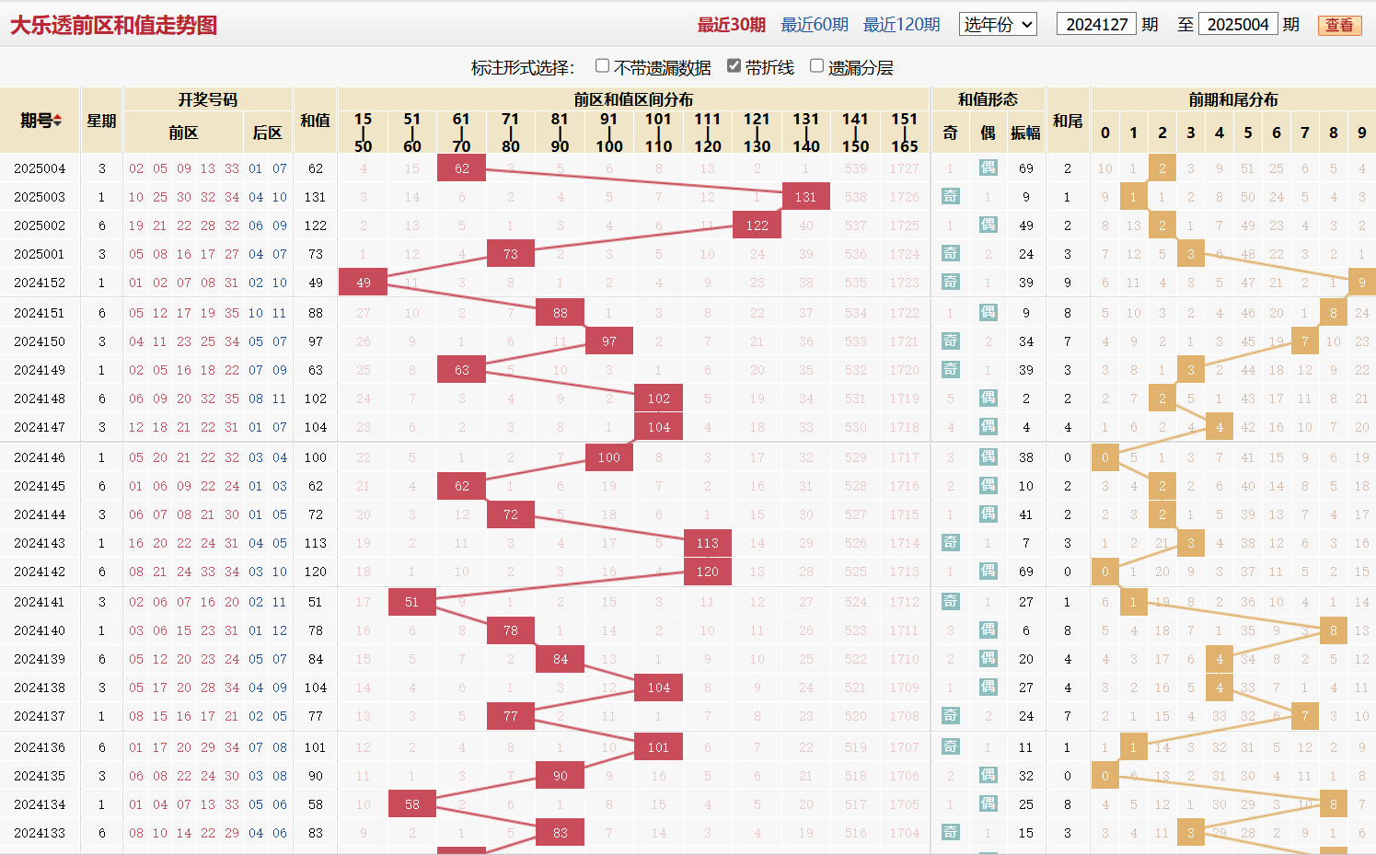This screenshot has width=1376, height=855.
Task: Click red cell 113 in row 2024143
Action: [708, 543]
